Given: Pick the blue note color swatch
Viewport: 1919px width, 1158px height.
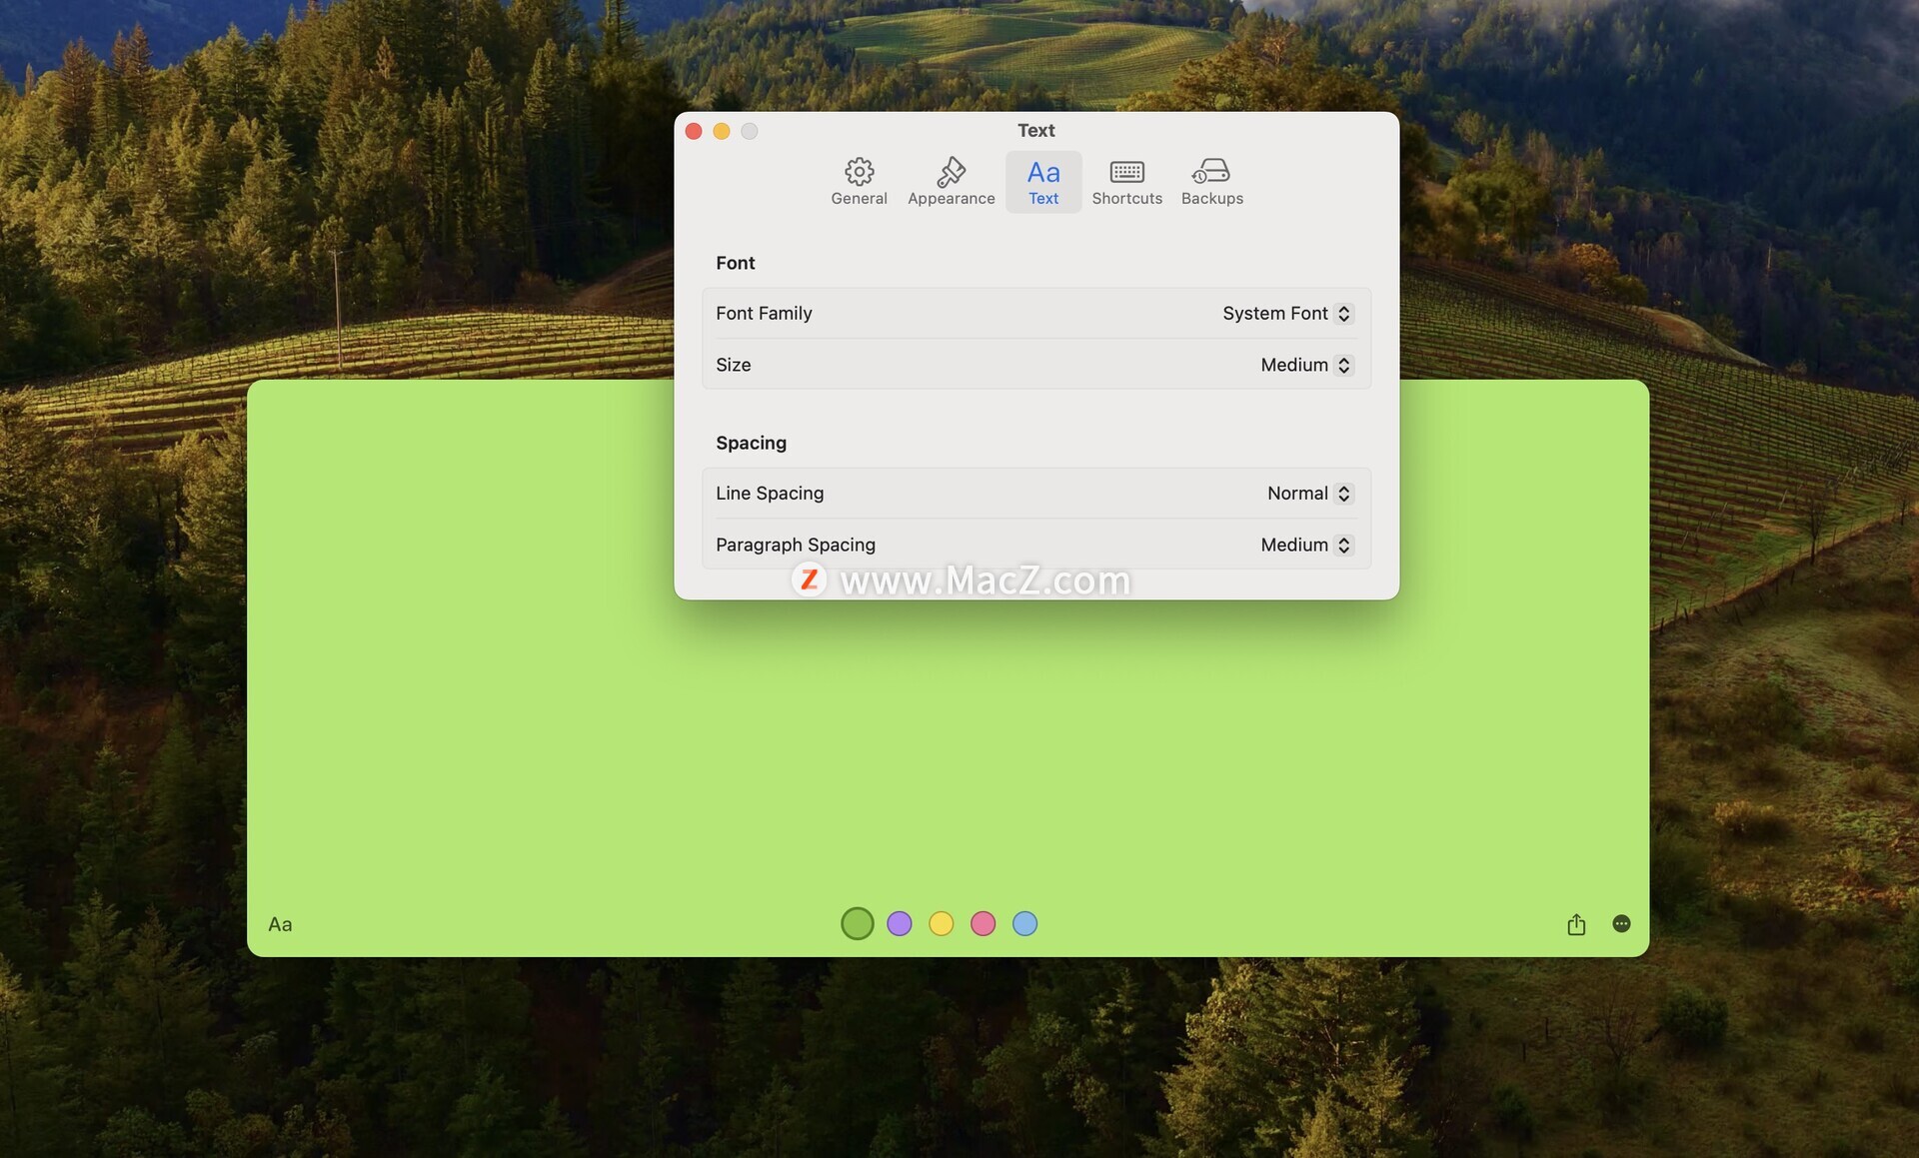Looking at the screenshot, I should (x=1025, y=924).
